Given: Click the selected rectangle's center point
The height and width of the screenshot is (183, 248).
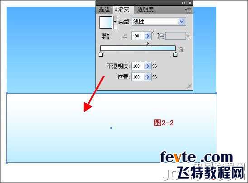Looking at the screenshot, I should pos(111,128).
